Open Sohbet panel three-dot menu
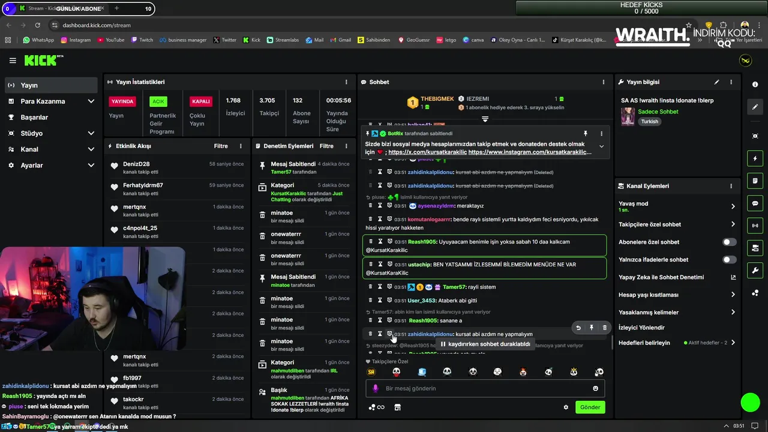 [604, 82]
